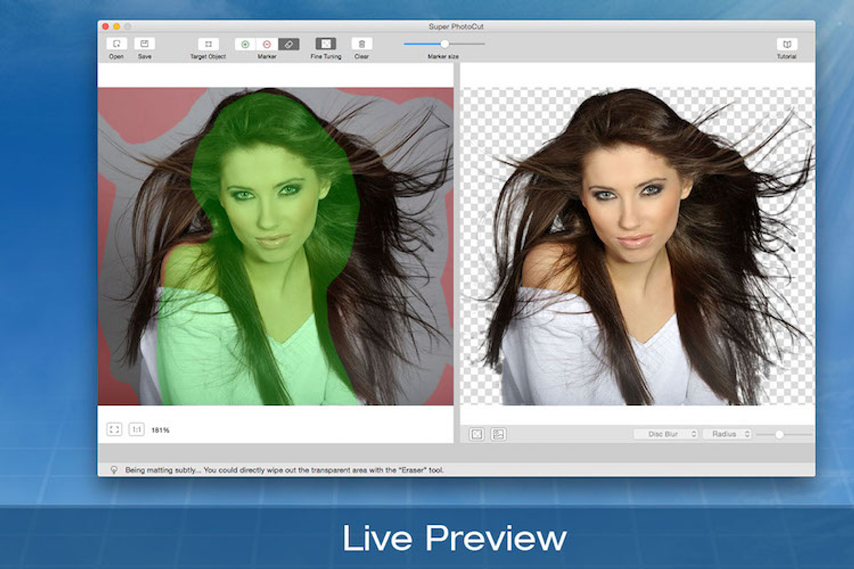Click the green-marked source image canvas

click(275, 246)
